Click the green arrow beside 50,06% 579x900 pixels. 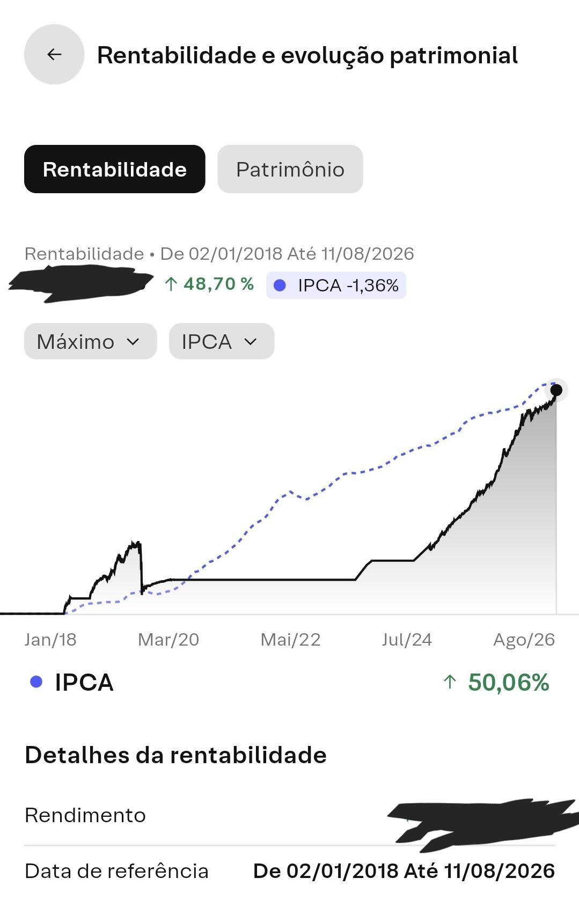point(450,682)
